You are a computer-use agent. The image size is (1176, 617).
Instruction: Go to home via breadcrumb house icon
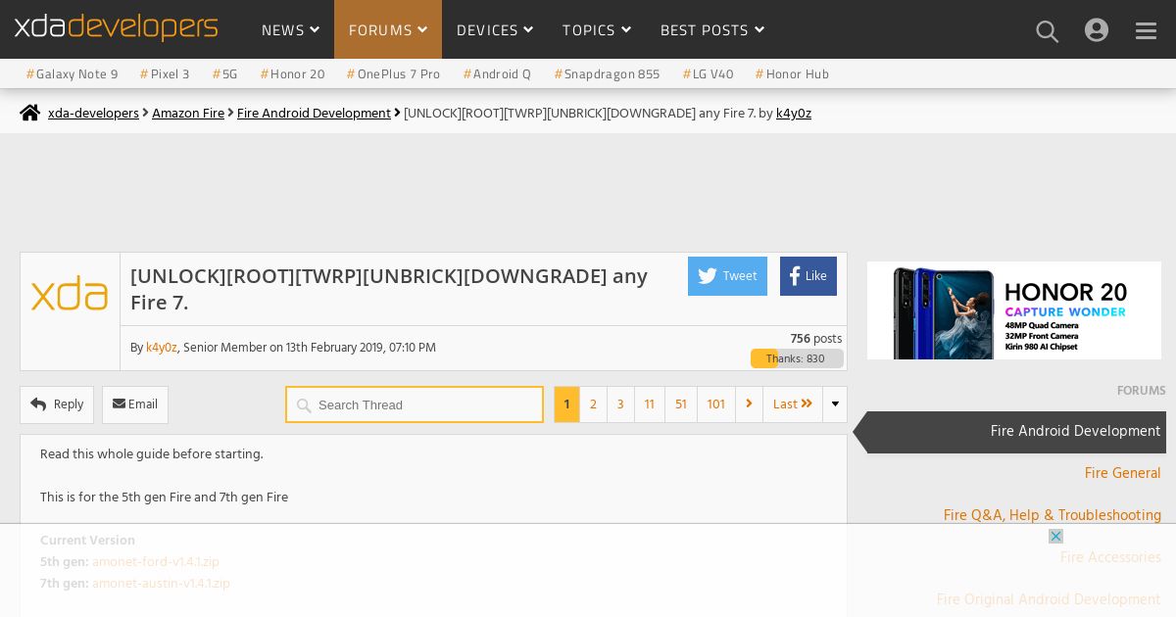30,113
